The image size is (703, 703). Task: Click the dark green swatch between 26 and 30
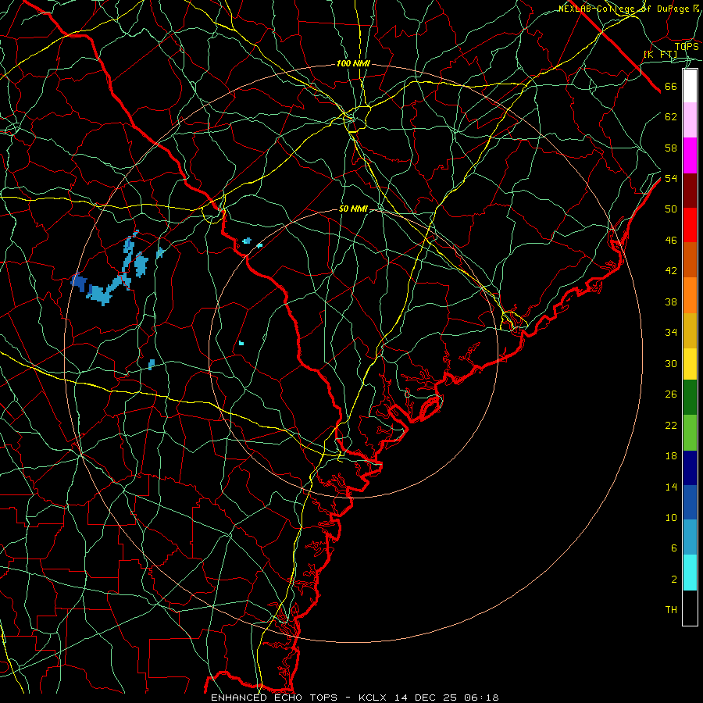(690, 398)
